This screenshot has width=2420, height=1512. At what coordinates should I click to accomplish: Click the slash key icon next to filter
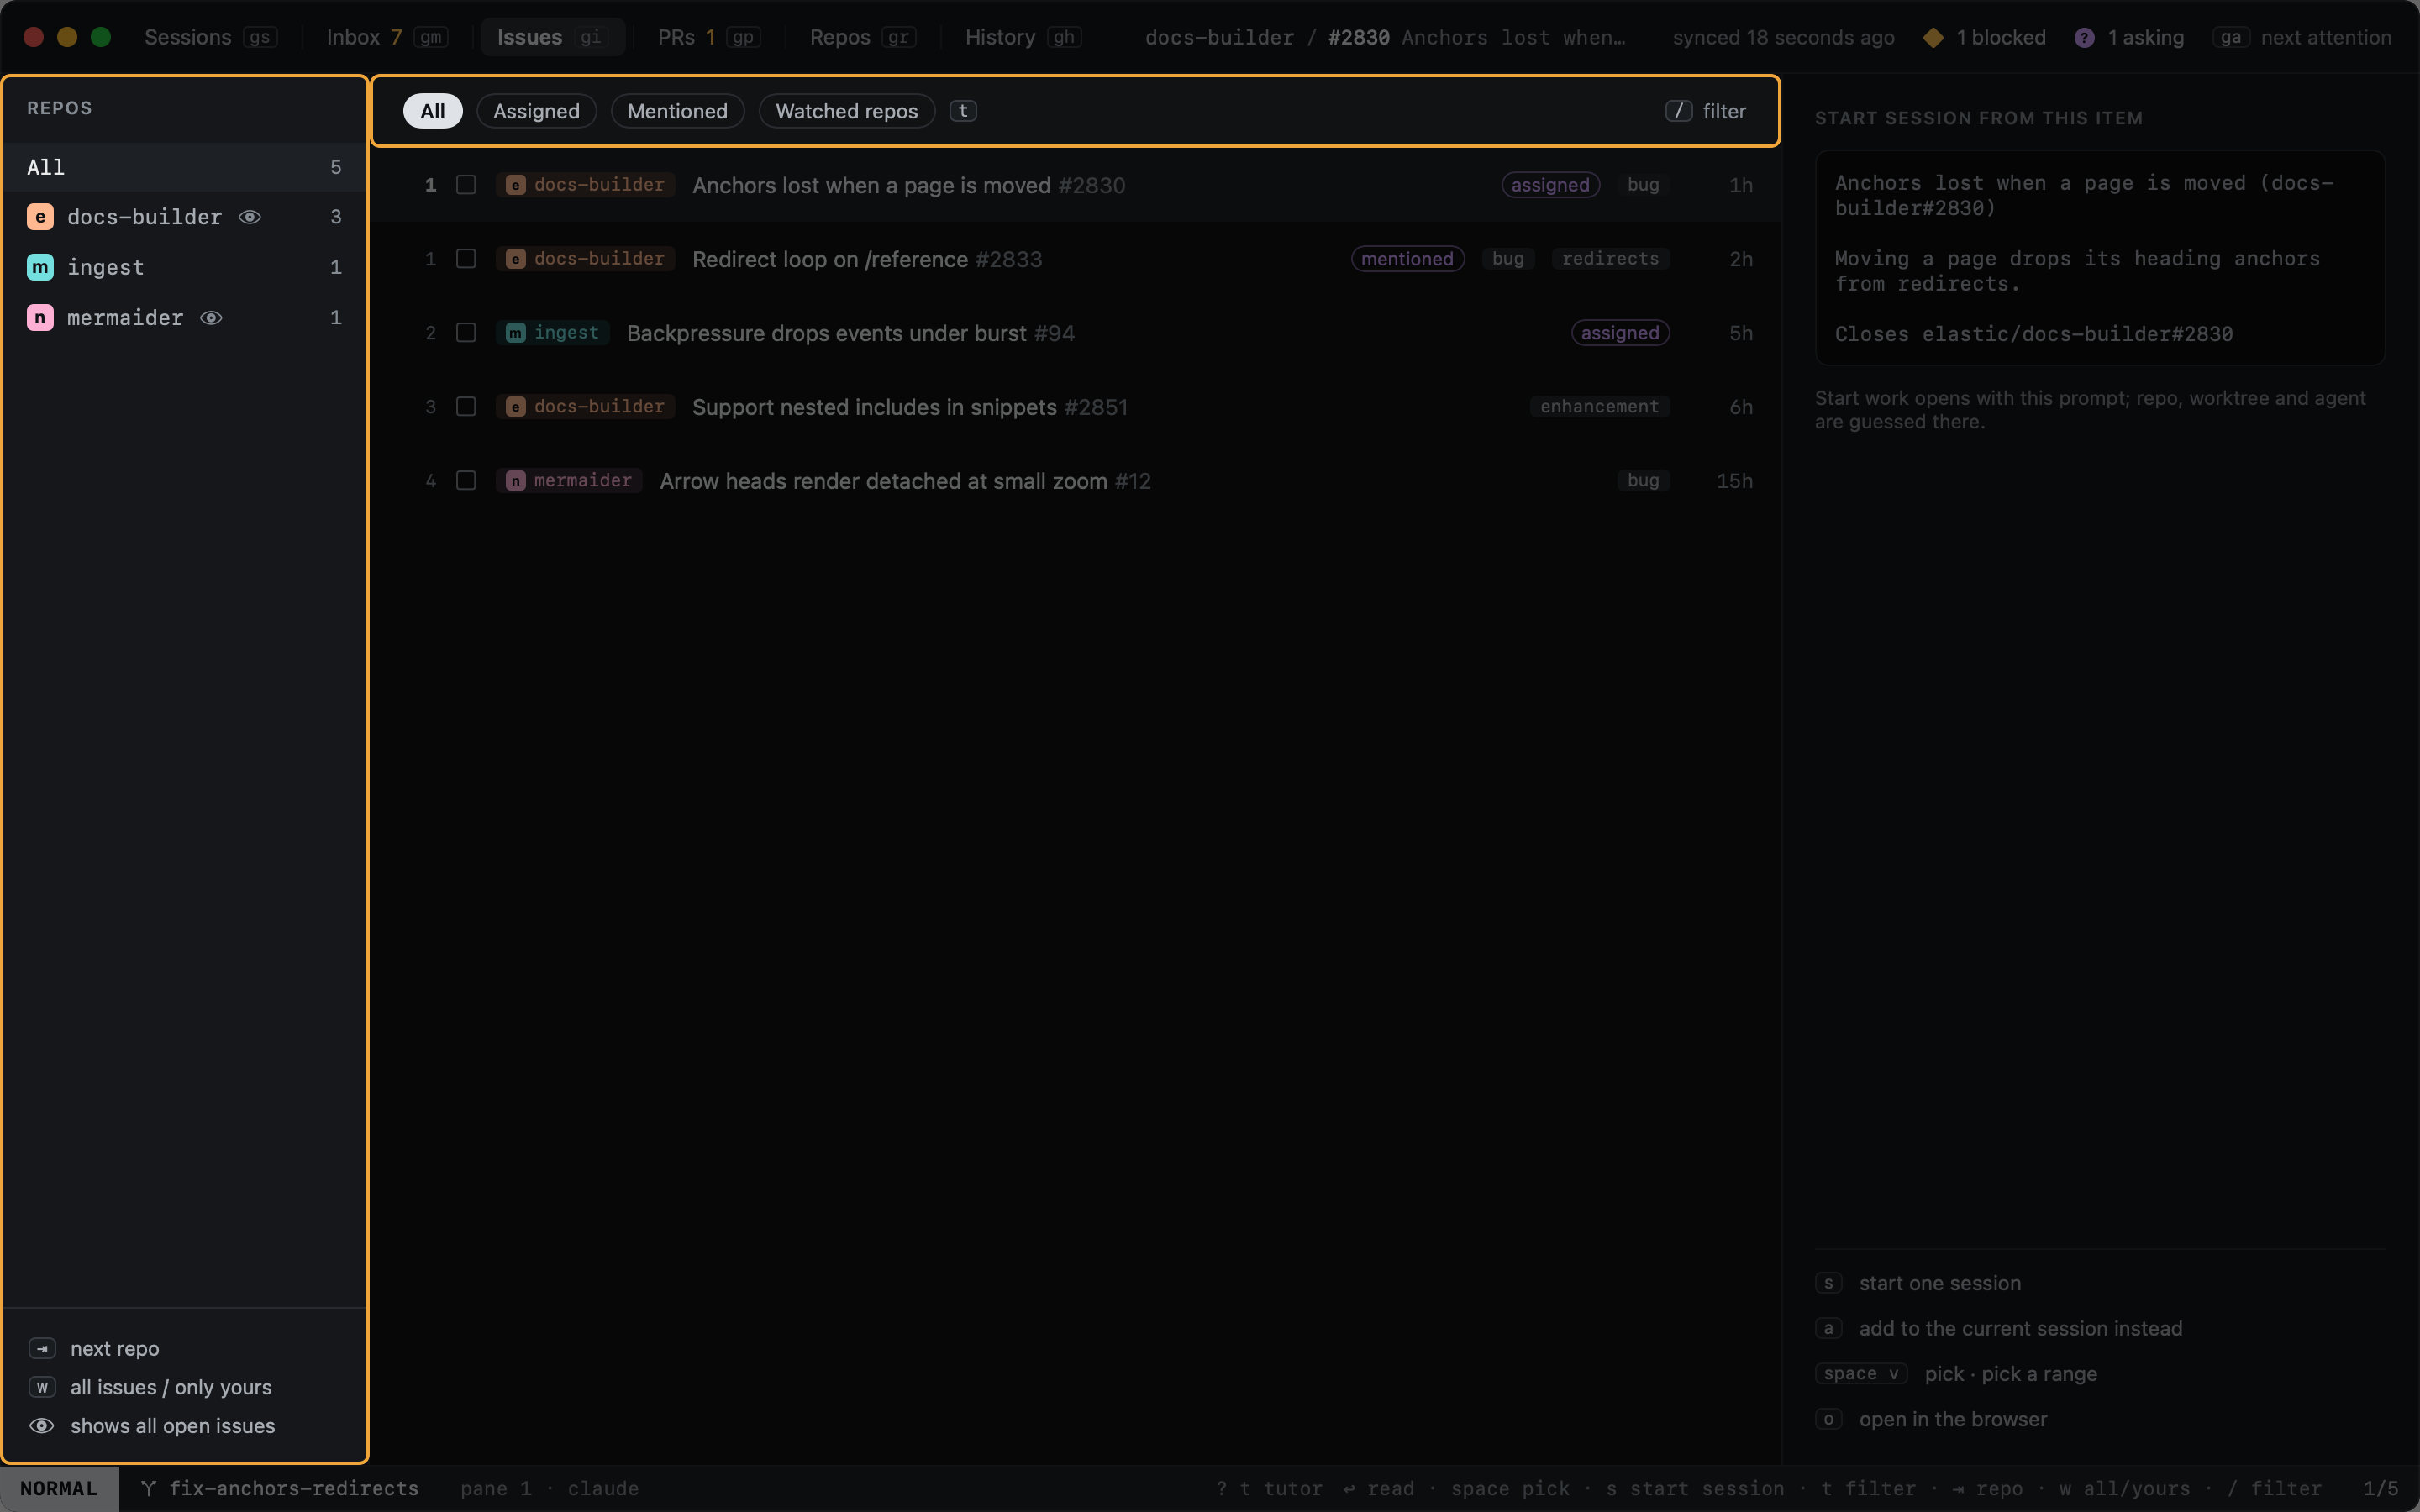[1679, 111]
